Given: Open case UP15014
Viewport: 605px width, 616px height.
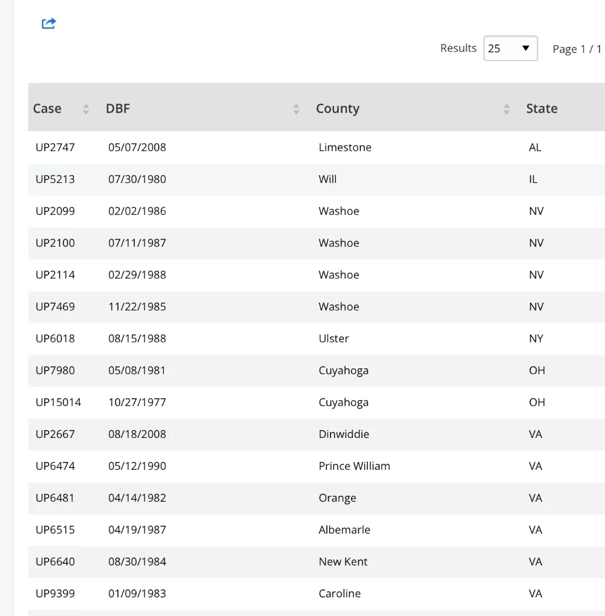Looking at the screenshot, I should (x=58, y=402).
